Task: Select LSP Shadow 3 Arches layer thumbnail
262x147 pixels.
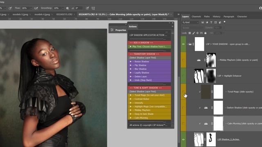Action: 199,139
